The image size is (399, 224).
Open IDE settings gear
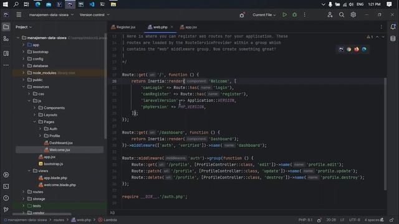353,15
